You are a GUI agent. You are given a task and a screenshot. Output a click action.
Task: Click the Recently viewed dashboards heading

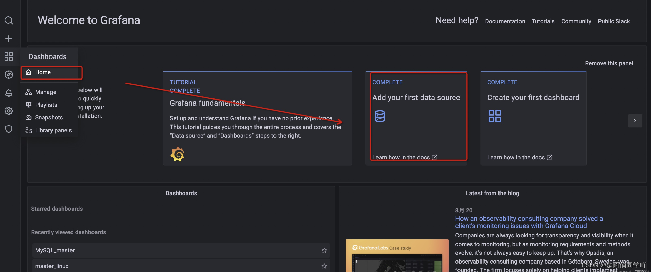pyautogui.click(x=68, y=232)
